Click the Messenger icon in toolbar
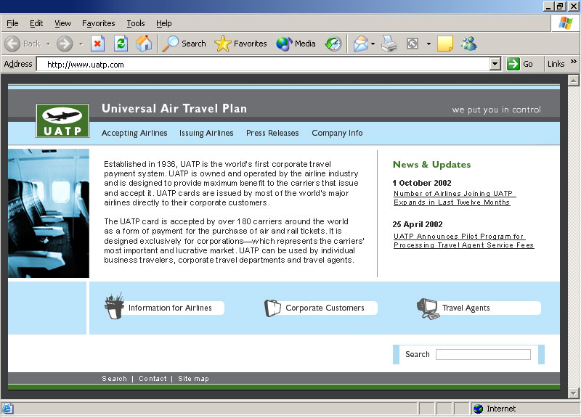The height and width of the screenshot is (418, 581). pos(468,44)
